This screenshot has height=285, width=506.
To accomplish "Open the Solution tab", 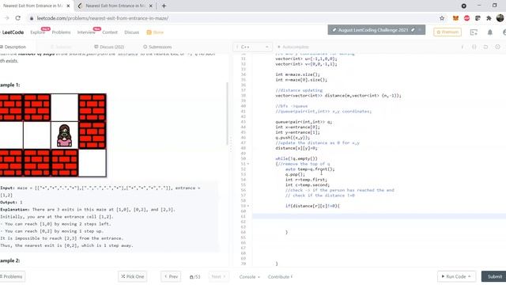I will [x=61, y=47].
